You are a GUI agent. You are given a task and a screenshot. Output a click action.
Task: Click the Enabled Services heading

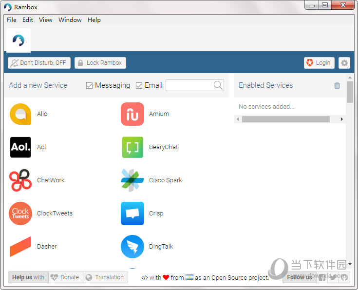[266, 85]
